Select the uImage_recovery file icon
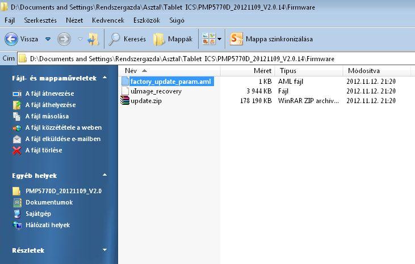Viewport: 415px width, 264px height. pos(125,91)
